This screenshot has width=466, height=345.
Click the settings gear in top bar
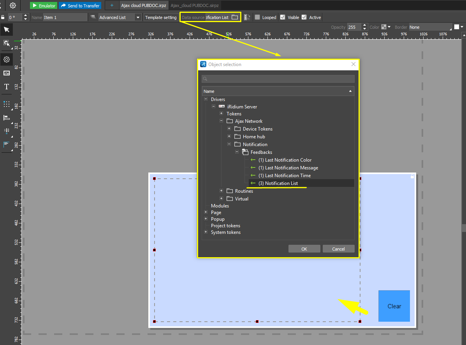(x=13, y=5)
